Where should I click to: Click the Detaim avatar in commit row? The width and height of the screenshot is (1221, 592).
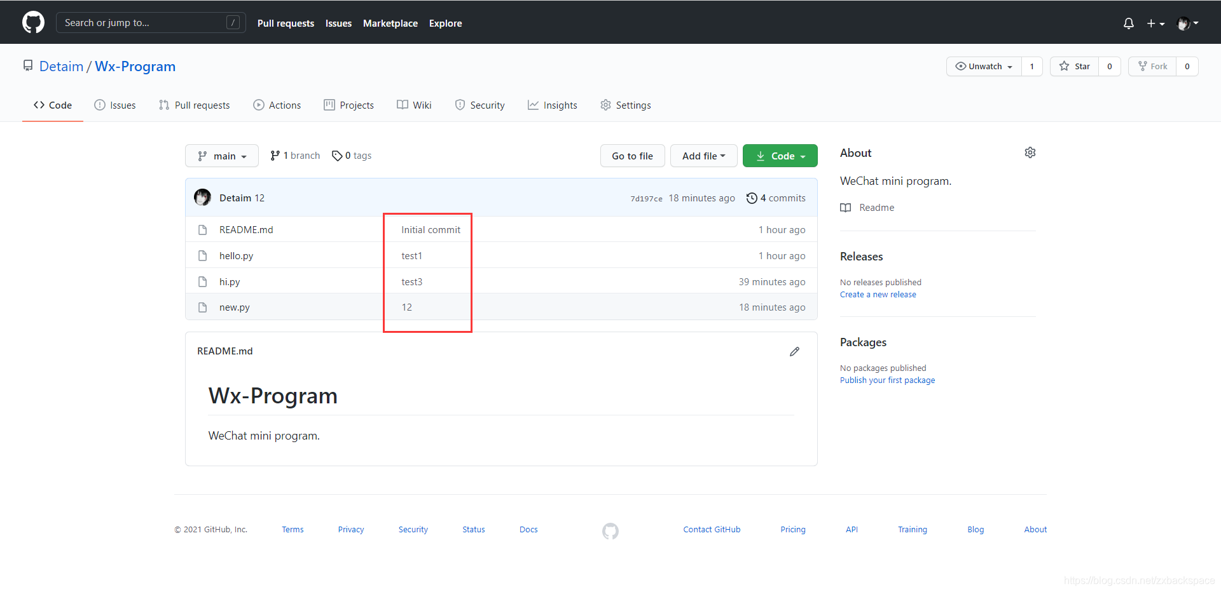click(x=202, y=198)
